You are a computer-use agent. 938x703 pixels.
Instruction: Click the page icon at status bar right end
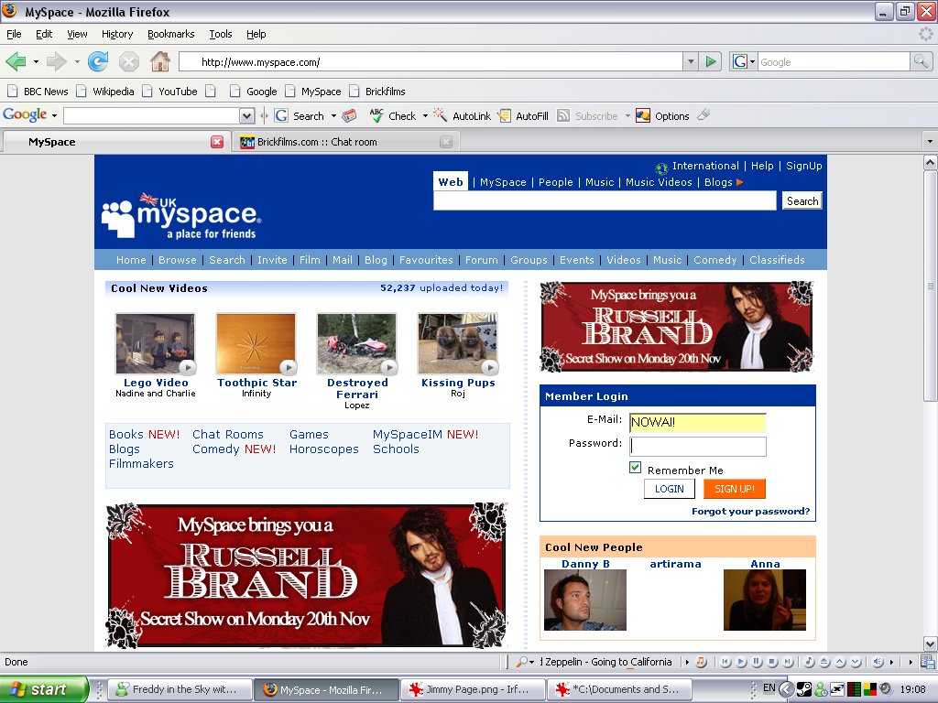(928, 662)
